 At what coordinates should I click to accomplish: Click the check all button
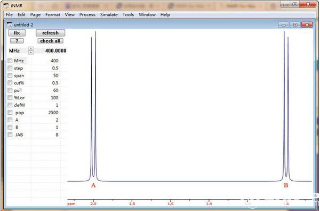(51, 41)
